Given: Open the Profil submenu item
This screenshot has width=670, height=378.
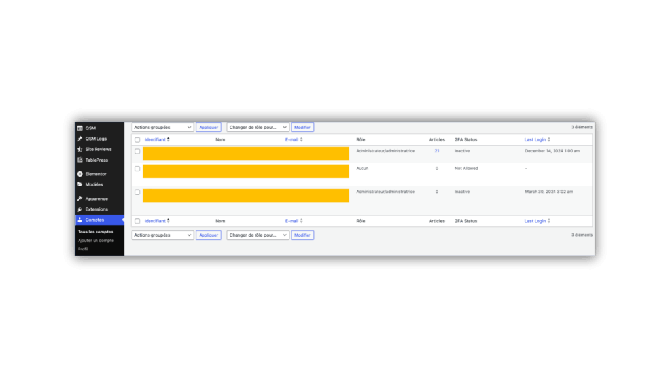Looking at the screenshot, I should coord(83,249).
